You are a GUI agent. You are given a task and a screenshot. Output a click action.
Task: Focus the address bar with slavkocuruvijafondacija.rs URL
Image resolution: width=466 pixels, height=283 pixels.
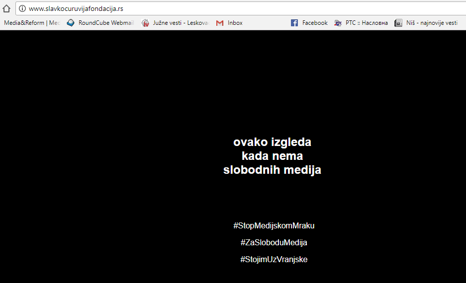[199, 8]
